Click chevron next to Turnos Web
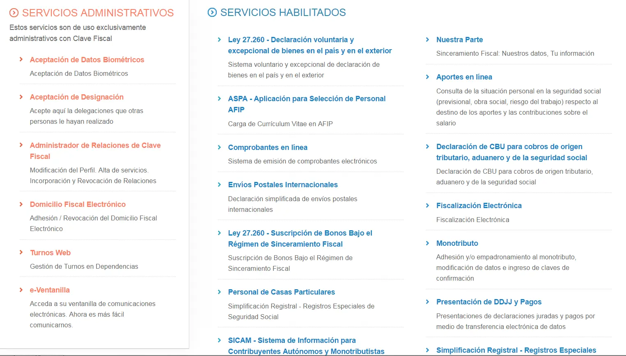Image resolution: width=626 pixels, height=356 pixels. (x=21, y=252)
